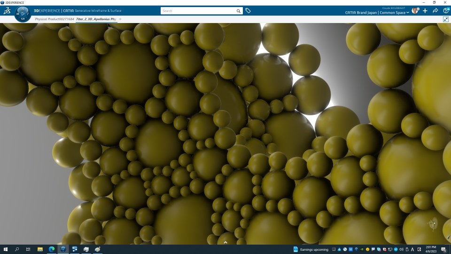Viewport: 451px width, 254px height.
Task: Open the Help question mark icon
Action: (x=446, y=11)
